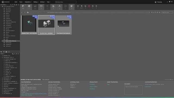The image size is (174, 98).
Task: Open the file location path link
Action: 34,94
